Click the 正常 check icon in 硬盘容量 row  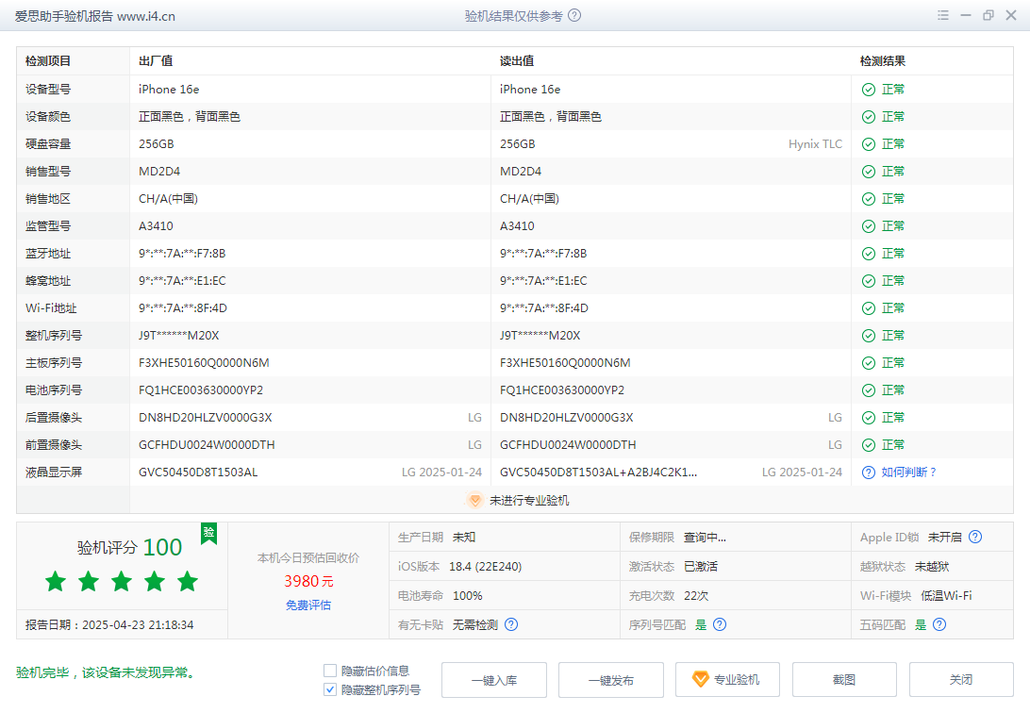tap(869, 144)
